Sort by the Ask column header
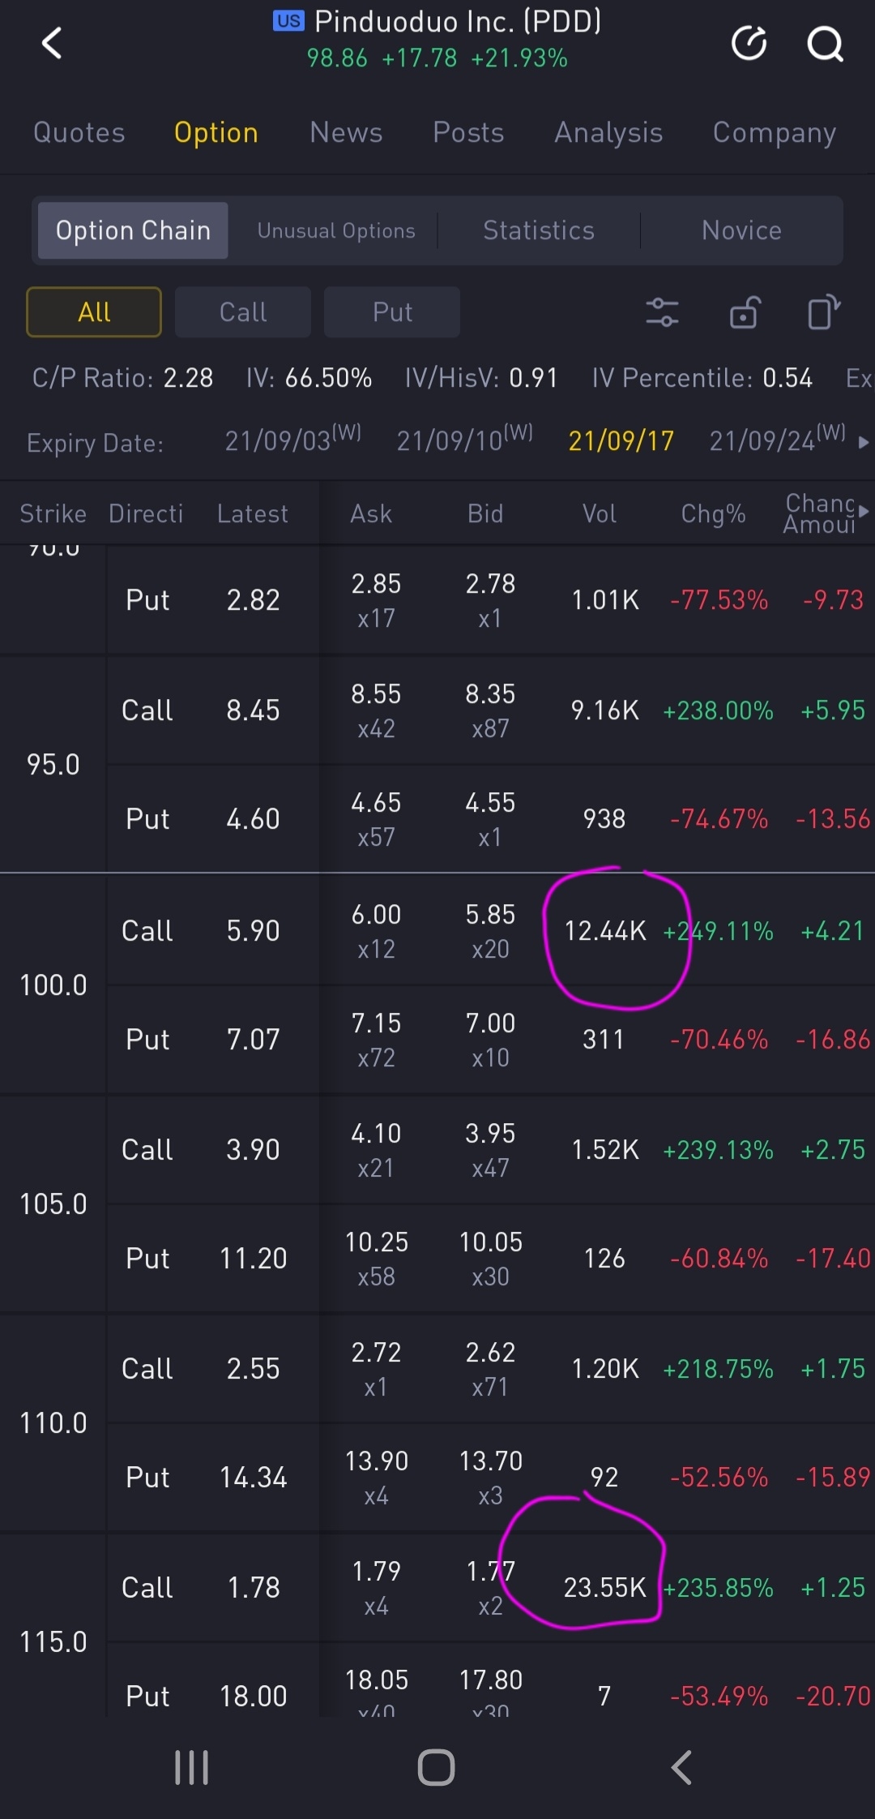This screenshot has width=875, height=1819. [371, 513]
